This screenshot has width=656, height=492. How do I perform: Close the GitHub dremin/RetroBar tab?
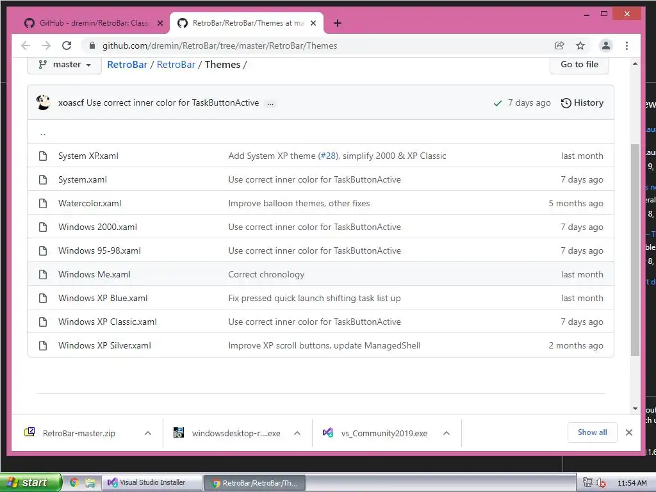[x=160, y=23]
